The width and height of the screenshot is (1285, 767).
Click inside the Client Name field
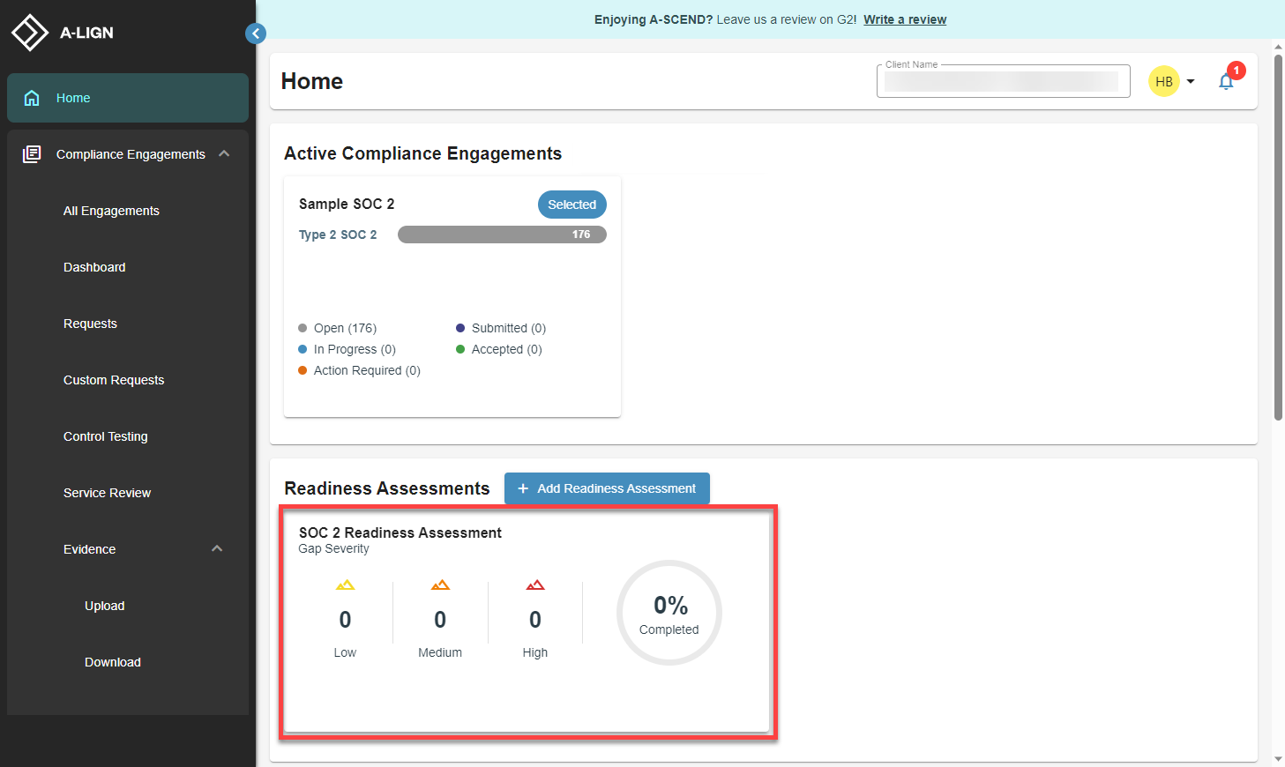coord(1003,80)
